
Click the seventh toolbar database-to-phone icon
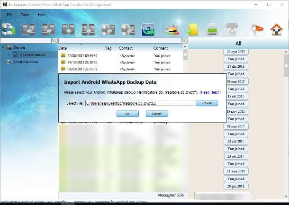coord(128,29)
